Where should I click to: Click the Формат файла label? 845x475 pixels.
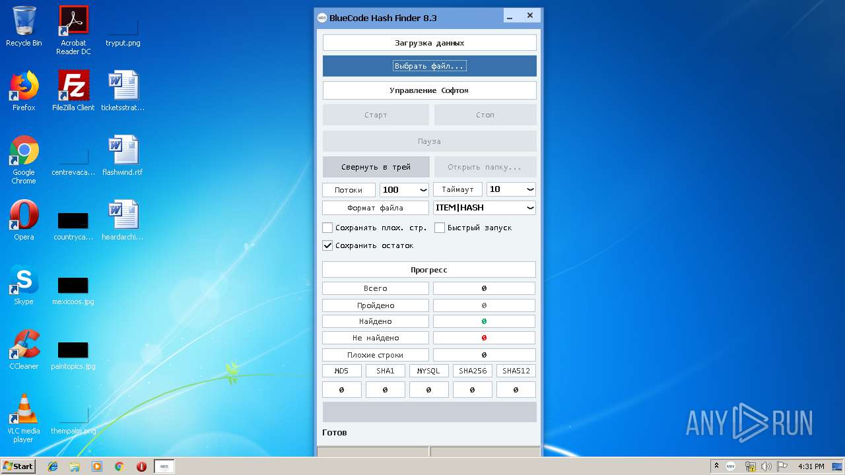click(376, 208)
